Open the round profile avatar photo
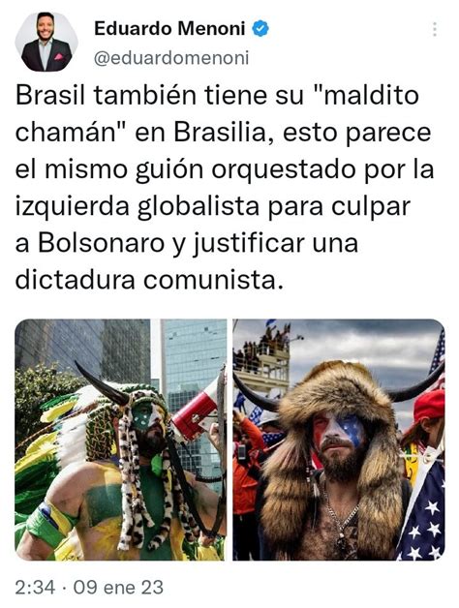 click(46, 42)
